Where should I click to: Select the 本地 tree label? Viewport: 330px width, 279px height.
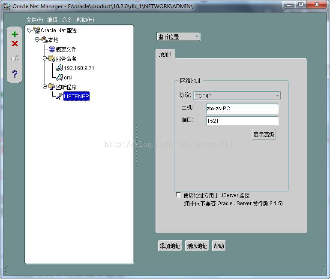[53, 39]
